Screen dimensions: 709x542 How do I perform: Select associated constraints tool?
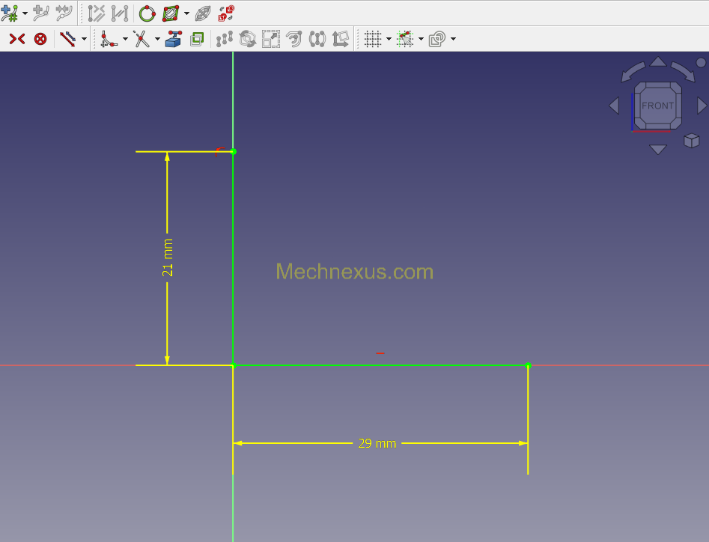[97, 13]
